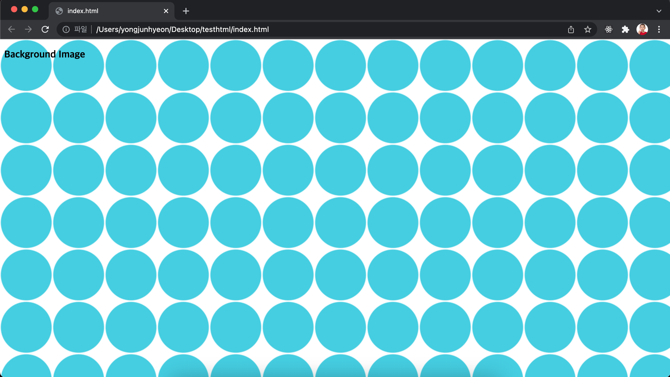
Task: Click the green fullscreen window button
Action: [35, 9]
